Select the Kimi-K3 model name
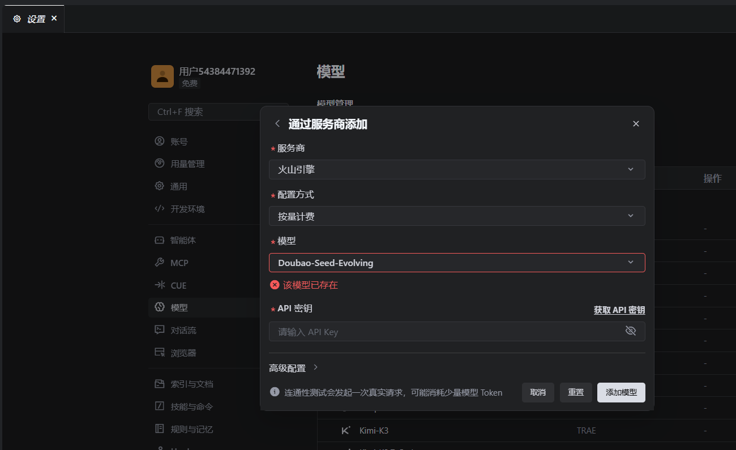 [x=374, y=431]
